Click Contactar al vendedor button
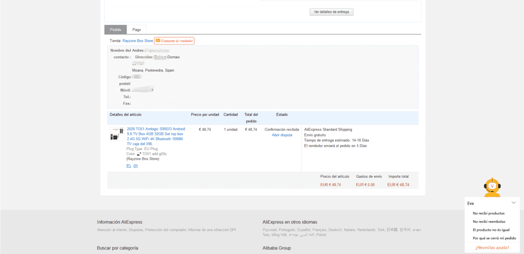Viewport: 524px width, 254px height. pyautogui.click(x=174, y=41)
